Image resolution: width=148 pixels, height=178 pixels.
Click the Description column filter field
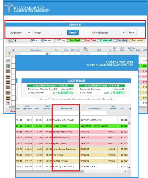coord(33,53)
